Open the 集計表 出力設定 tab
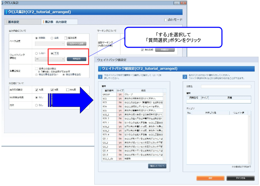This screenshot has height=186, width=260. [x=59, y=22]
